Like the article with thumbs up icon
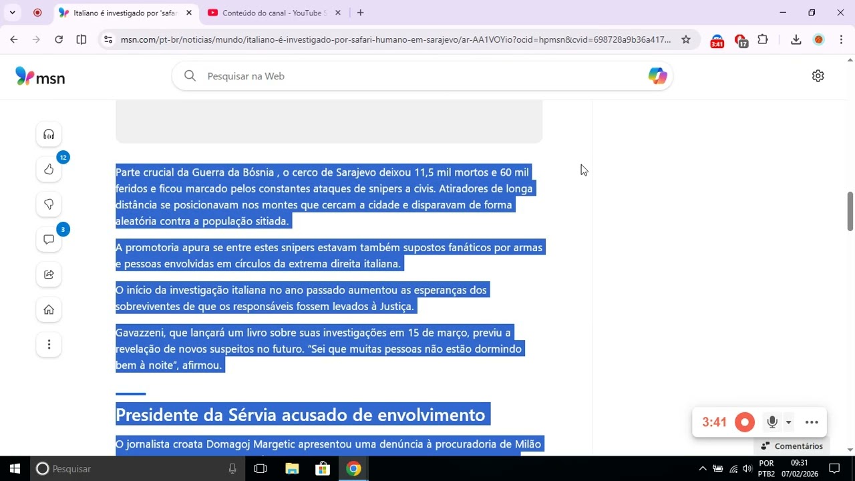 tap(49, 169)
